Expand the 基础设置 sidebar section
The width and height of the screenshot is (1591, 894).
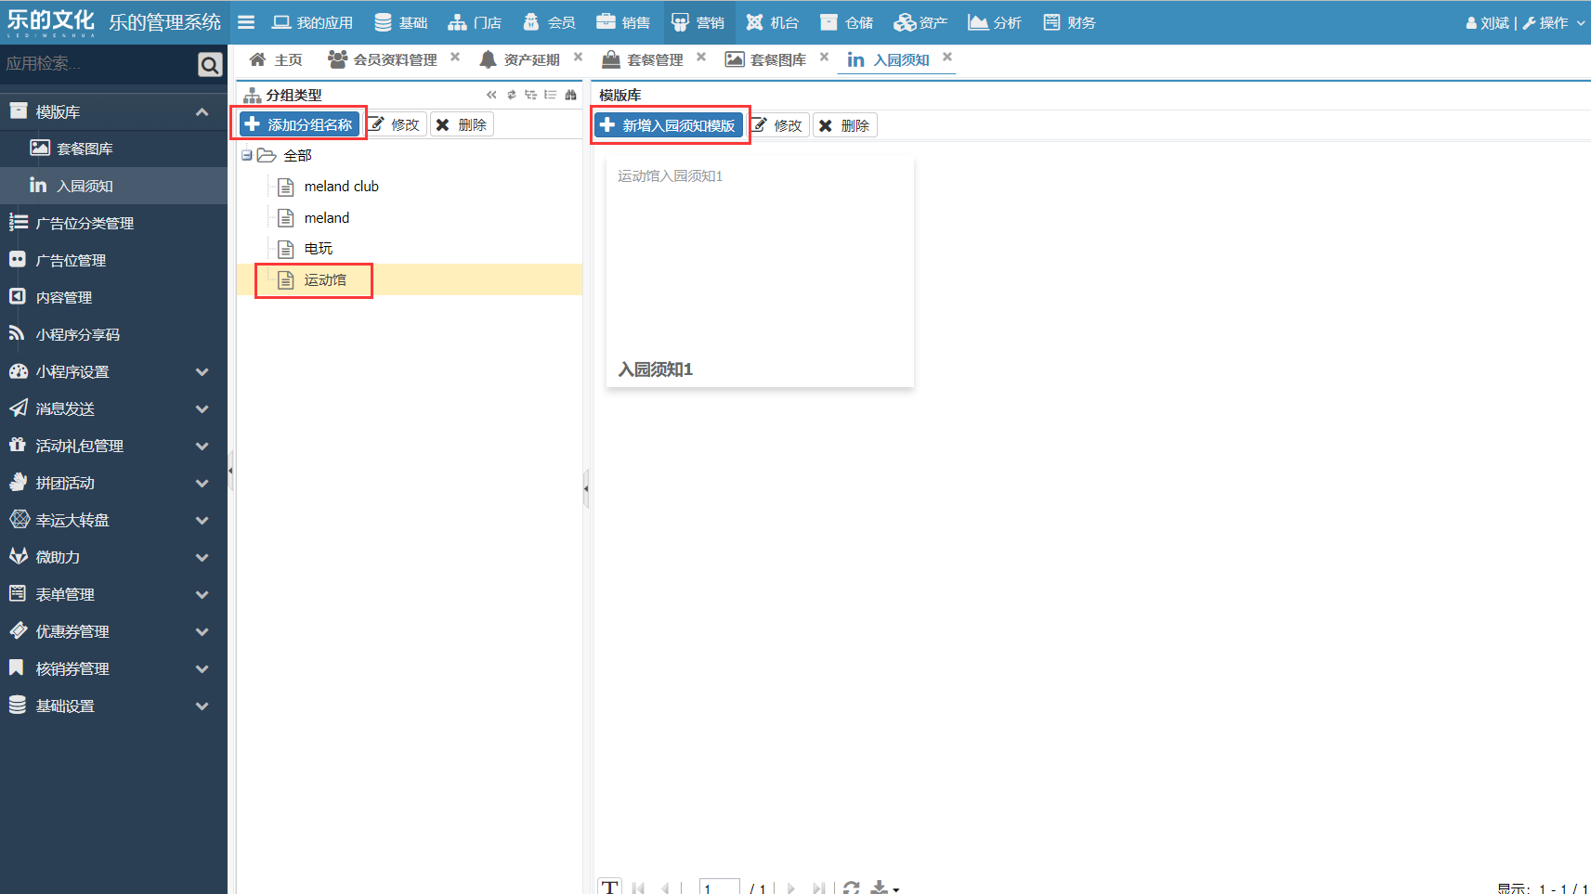[113, 706]
